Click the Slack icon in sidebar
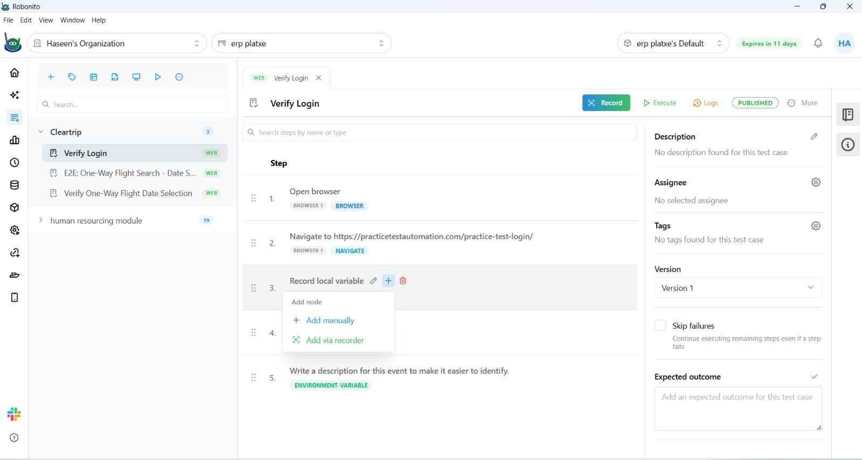 14,414
